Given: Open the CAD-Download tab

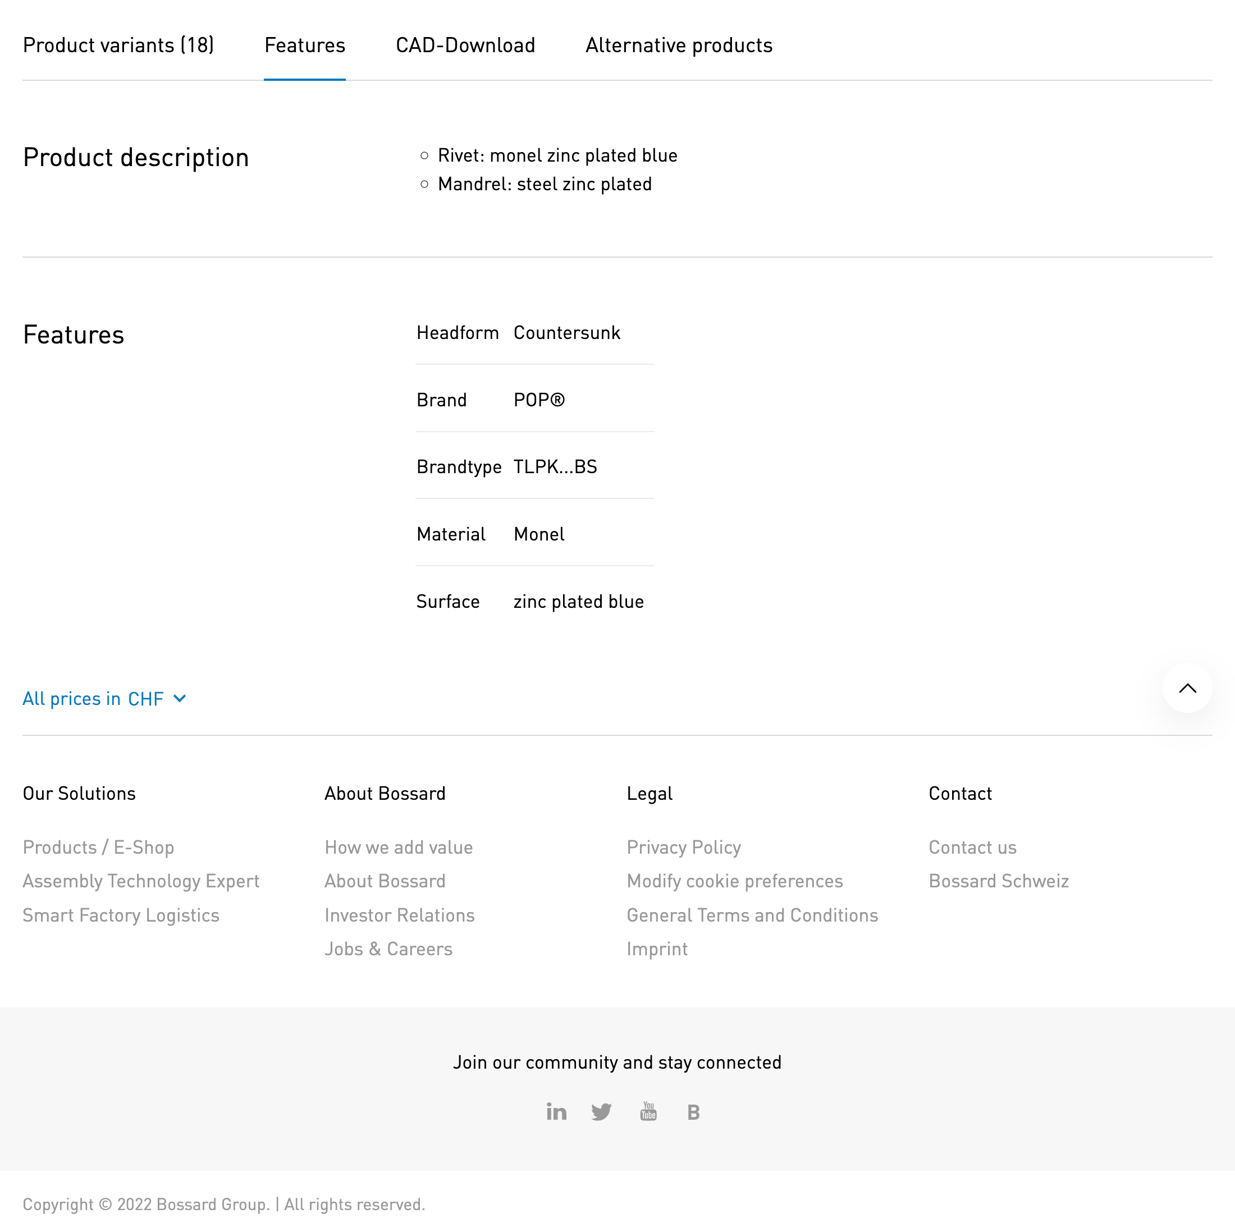Looking at the screenshot, I should coord(465,45).
